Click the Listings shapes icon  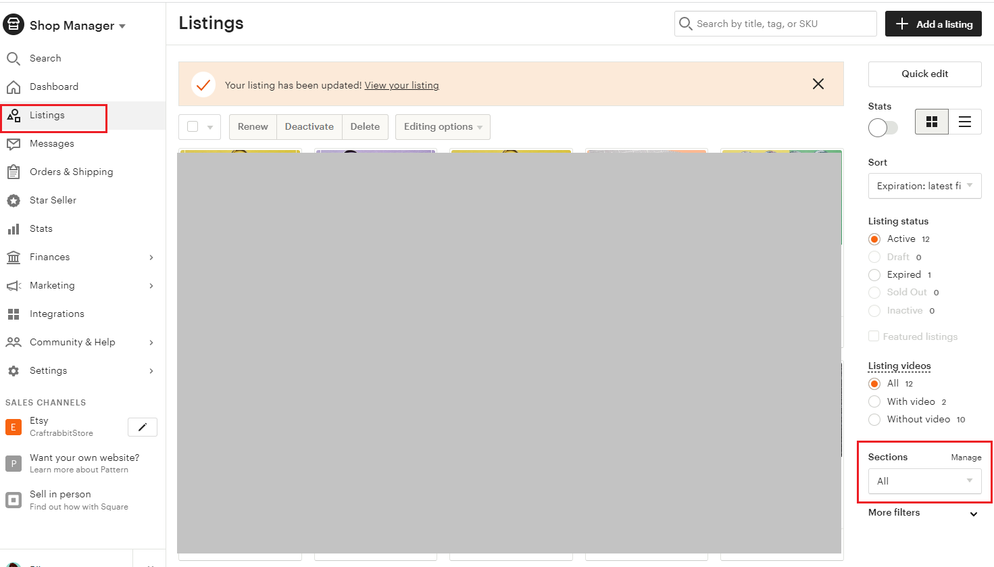pos(14,116)
